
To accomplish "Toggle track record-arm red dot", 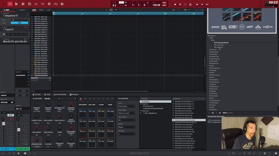I will click(25, 27).
